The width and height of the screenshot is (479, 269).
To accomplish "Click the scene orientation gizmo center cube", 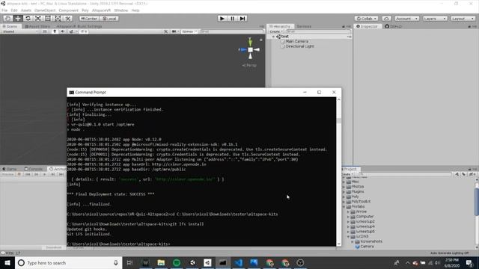I will [250, 50].
